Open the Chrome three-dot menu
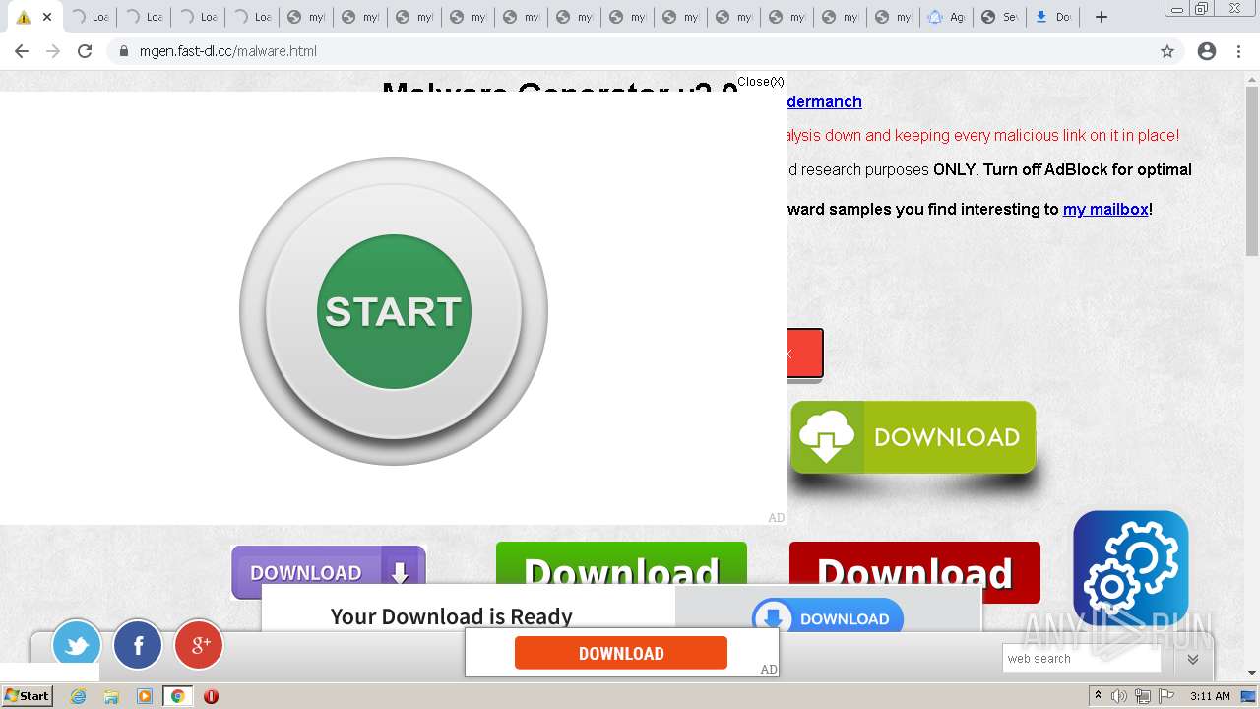Screen dimensions: 1260x709 point(1239,51)
